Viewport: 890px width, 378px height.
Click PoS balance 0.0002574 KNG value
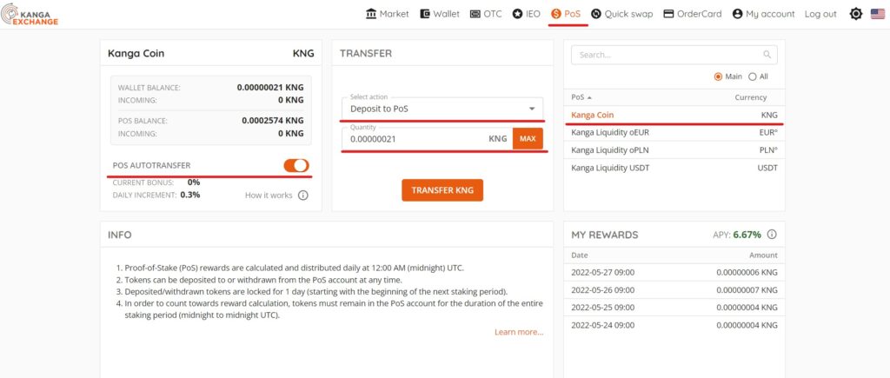pos(272,120)
